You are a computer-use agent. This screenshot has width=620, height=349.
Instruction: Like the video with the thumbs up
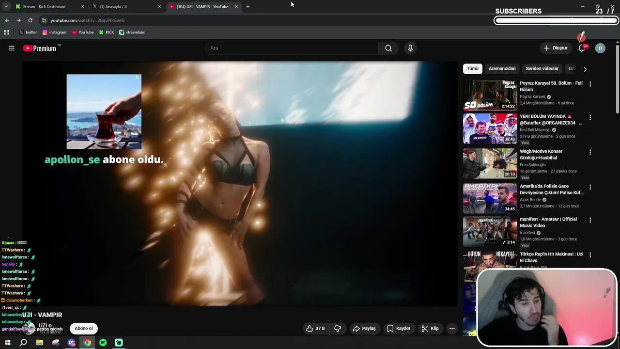(x=315, y=328)
